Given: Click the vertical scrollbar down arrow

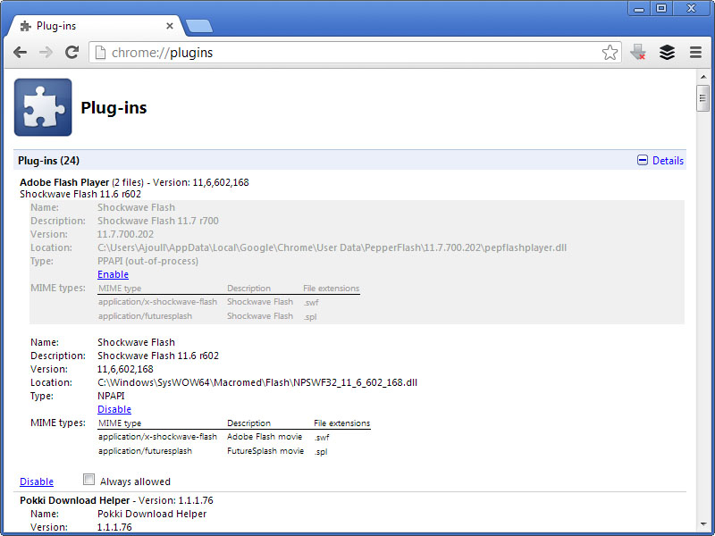Looking at the screenshot, I should click(x=703, y=526).
